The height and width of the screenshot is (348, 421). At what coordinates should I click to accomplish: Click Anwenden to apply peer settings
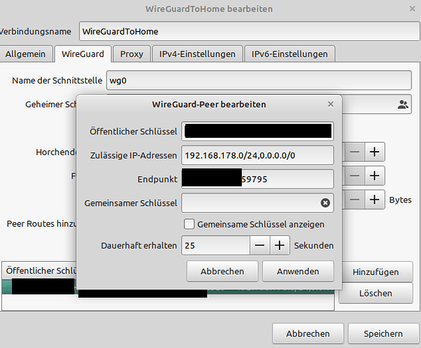[x=298, y=271]
